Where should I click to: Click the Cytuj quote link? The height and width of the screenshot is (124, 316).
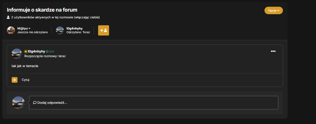click(x=26, y=80)
